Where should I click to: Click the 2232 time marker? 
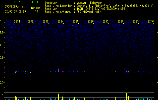tap(30, 21)
